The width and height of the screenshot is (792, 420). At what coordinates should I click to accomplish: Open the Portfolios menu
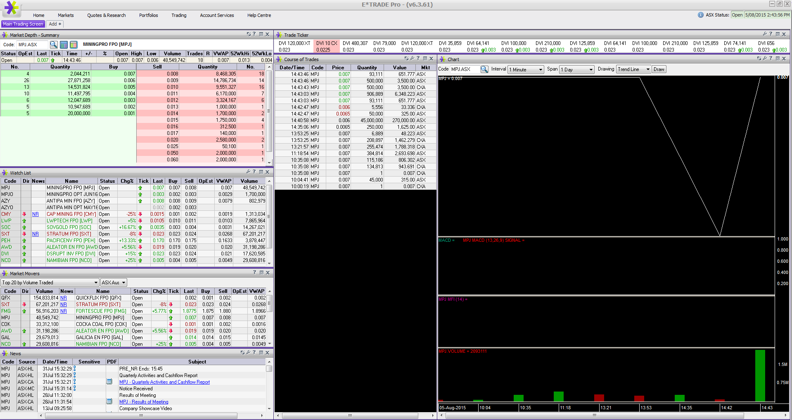(149, 15)
